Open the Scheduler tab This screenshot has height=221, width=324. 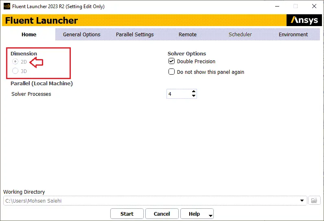coord(240,34)
